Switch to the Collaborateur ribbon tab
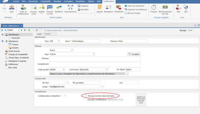The height and width of the screenshot is (114, 200). click(109, 1)
